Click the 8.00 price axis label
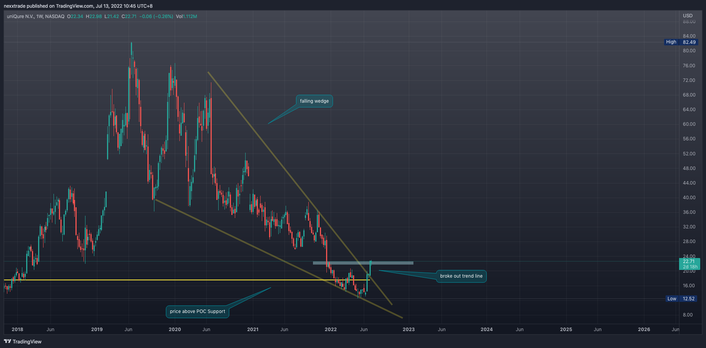 tap(688, 315)
